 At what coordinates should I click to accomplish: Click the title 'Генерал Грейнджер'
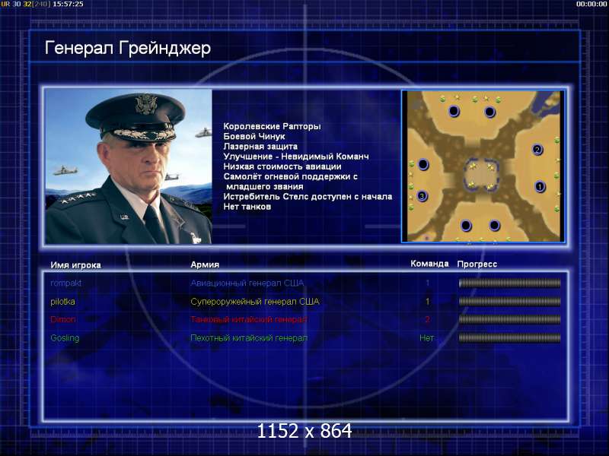pos(128,49)
